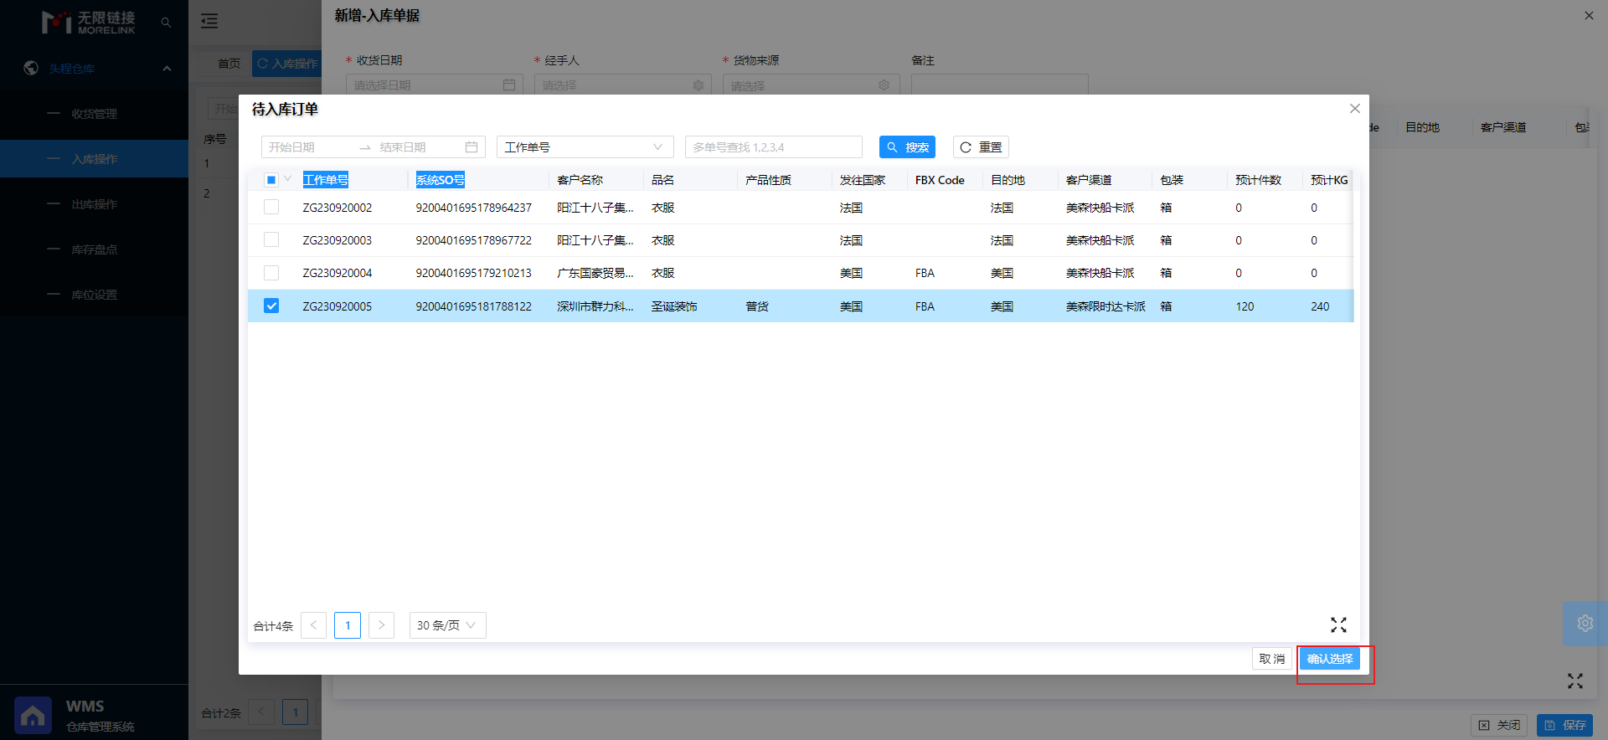Viewport: 1608px width, 740px height.
Task: Collapse the 头程仓库 menu group
Action: pyautogui.click(x=167, y=69)
